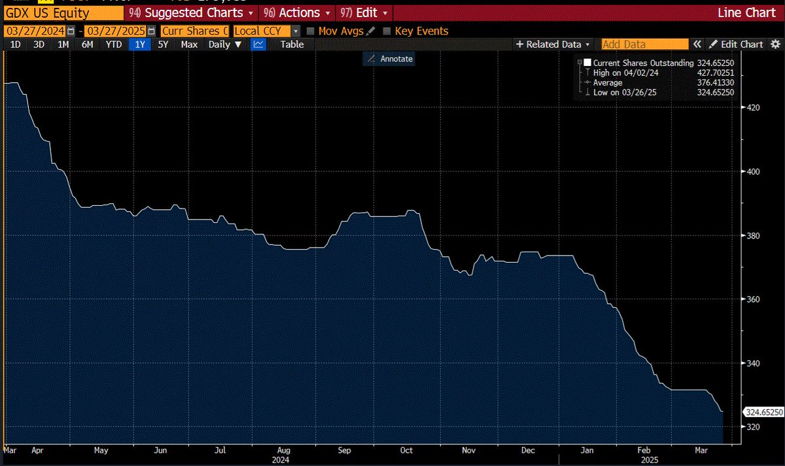Click the white Current Shares Outstanding color swatch
Viewport: 785px width, 466px height.
point(587,62)
